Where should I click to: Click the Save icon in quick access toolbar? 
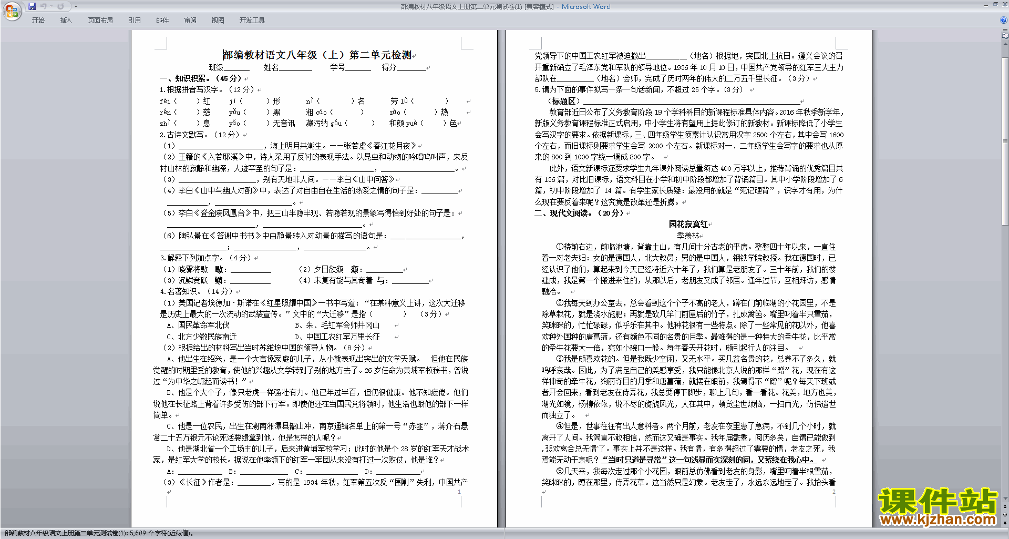(32, 6)
